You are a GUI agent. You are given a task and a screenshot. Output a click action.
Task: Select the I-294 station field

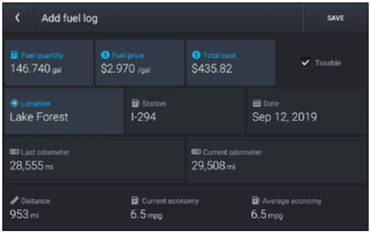185,111
